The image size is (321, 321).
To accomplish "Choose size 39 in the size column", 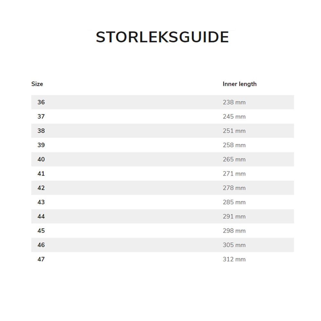I will [x=41, y=145].
